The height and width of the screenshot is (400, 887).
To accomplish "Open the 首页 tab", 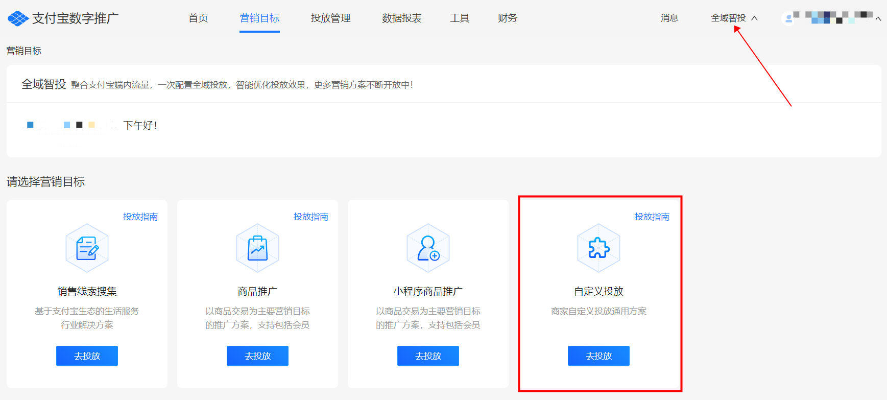I will point(198,18).
